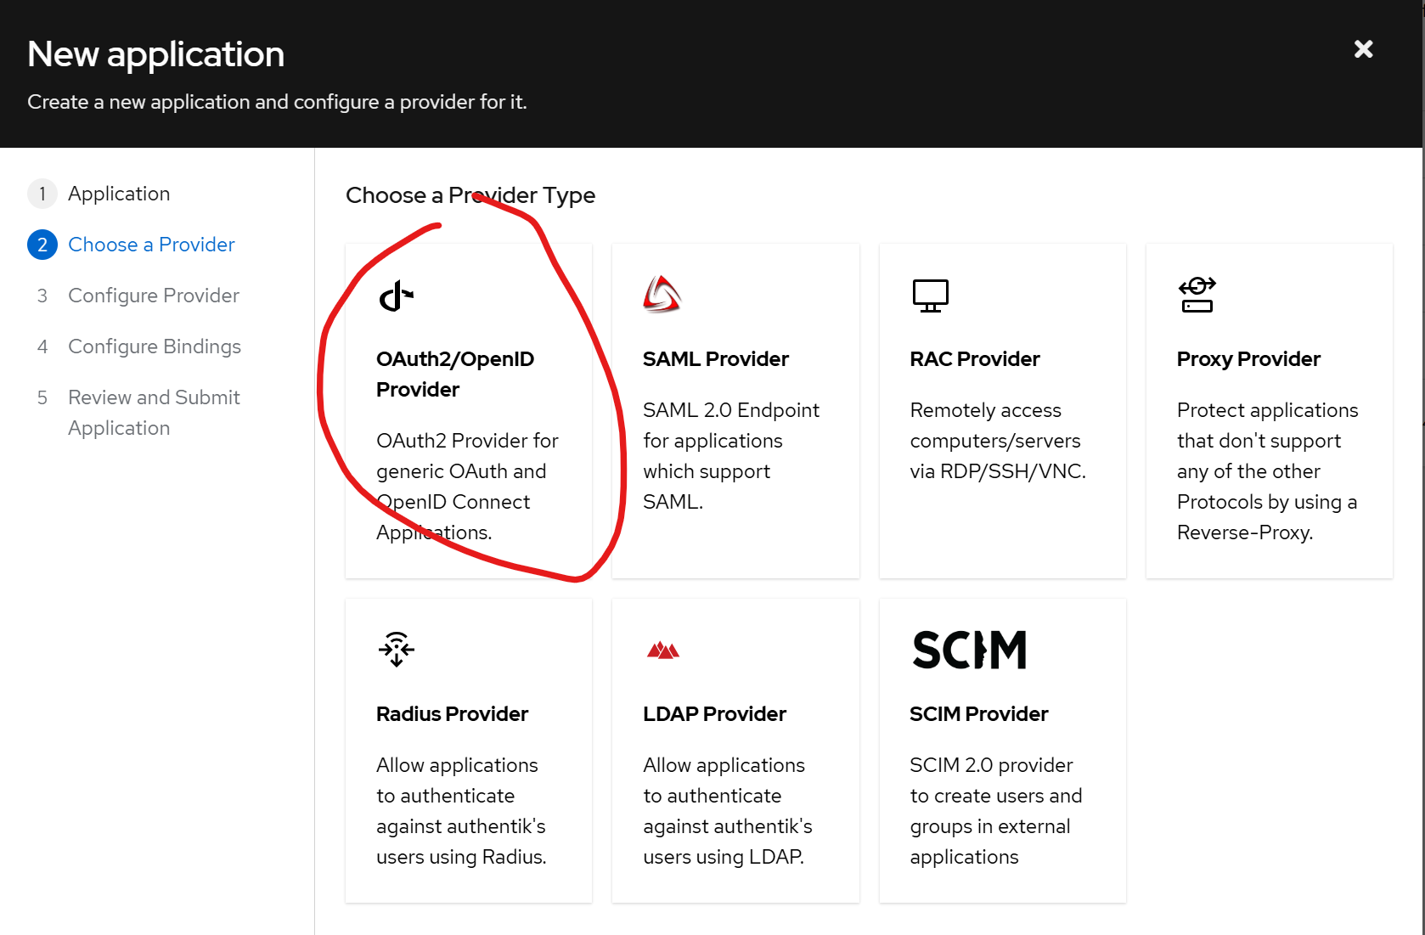Select the Proxy Provider title
The image size is (1425, 935).
tap(1248, 359)
